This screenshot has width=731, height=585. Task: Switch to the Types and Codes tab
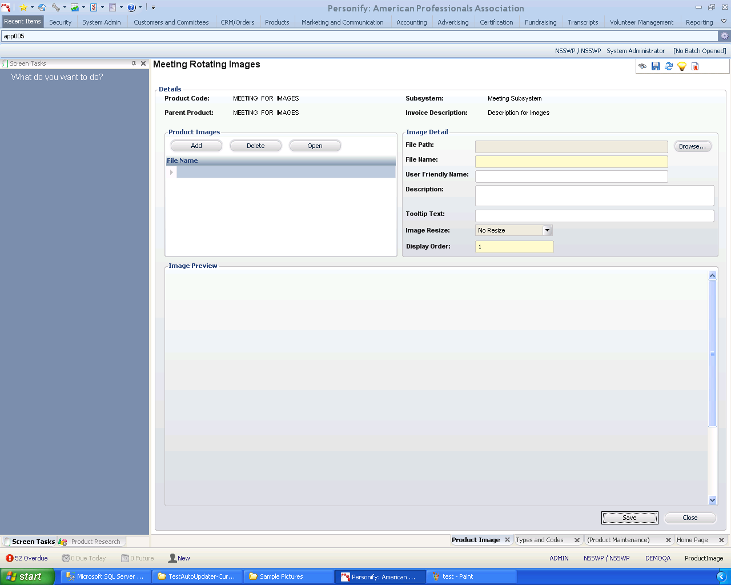[540, 540]
